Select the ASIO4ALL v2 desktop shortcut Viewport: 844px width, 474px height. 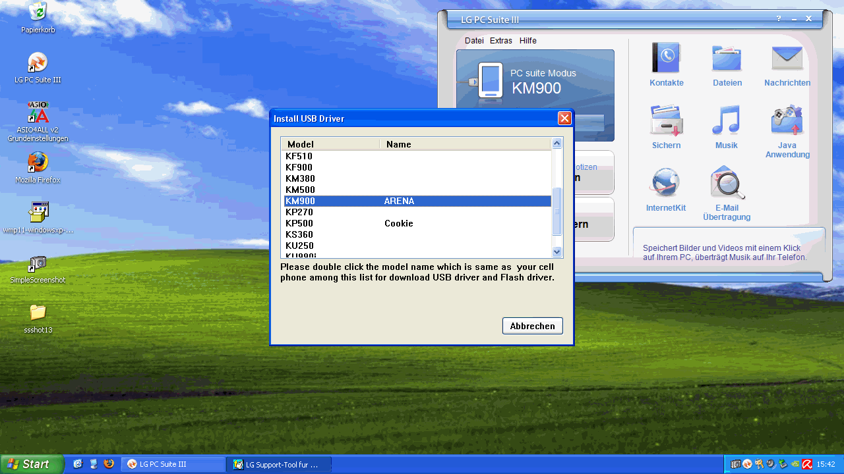[x=38, y=122]
